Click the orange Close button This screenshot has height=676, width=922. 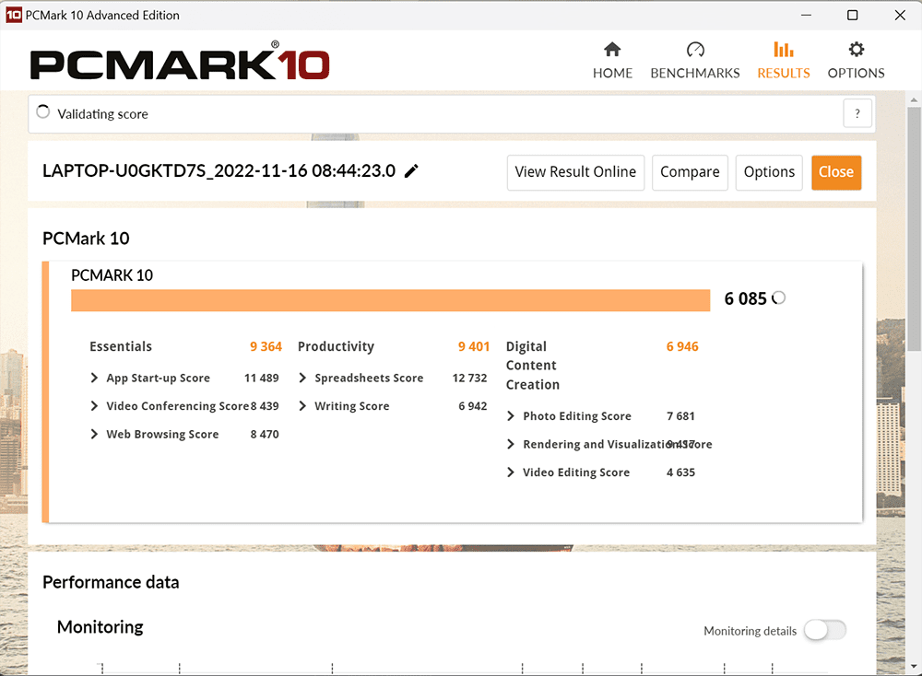pyautogui.click(x=836, y=172)
